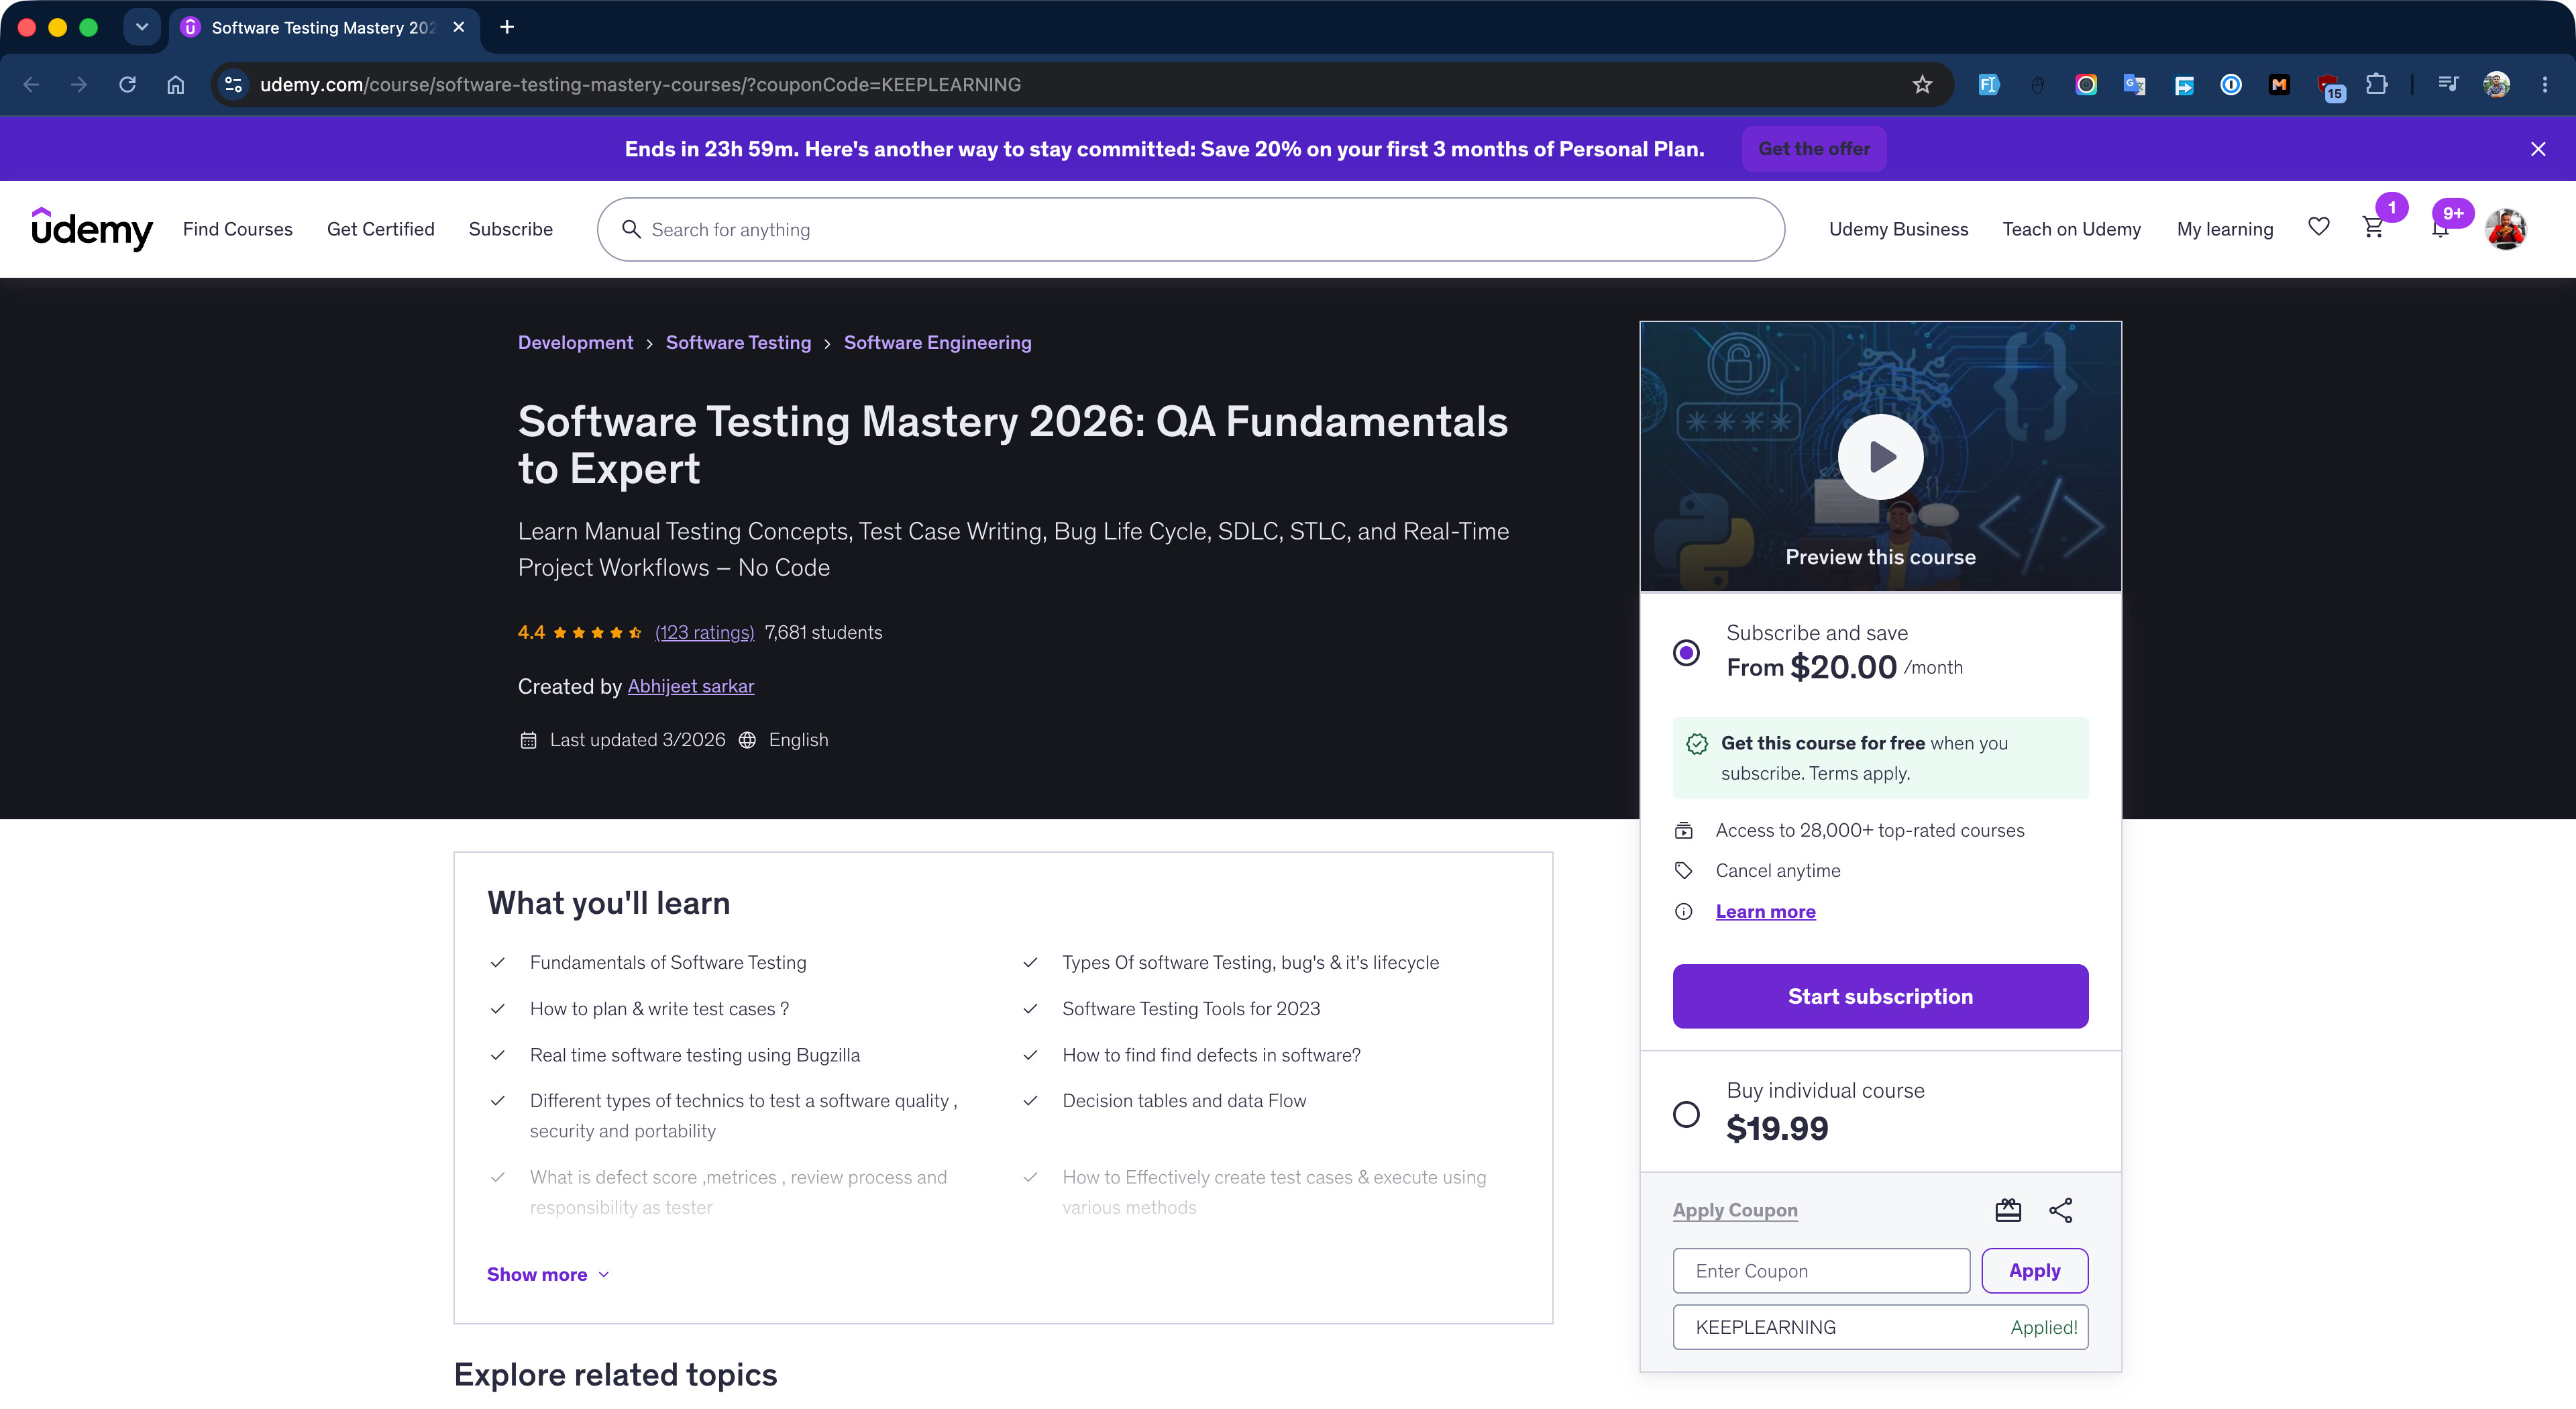Image resolution: width=2576 pixels, height=1409 pixels.
Task: Open browser home page icon
Action: (176, 85)
